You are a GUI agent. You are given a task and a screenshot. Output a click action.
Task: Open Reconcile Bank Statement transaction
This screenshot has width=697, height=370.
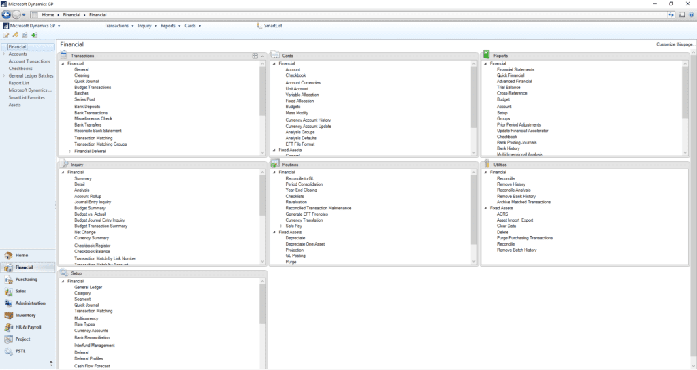98,131
